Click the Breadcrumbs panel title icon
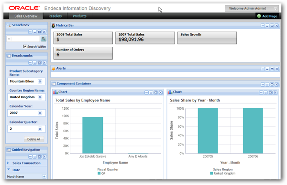 [x=9, y=56]
